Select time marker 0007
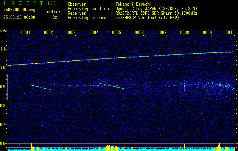The height and width of the screenshot is (151, 238). (x=162, y=32)
